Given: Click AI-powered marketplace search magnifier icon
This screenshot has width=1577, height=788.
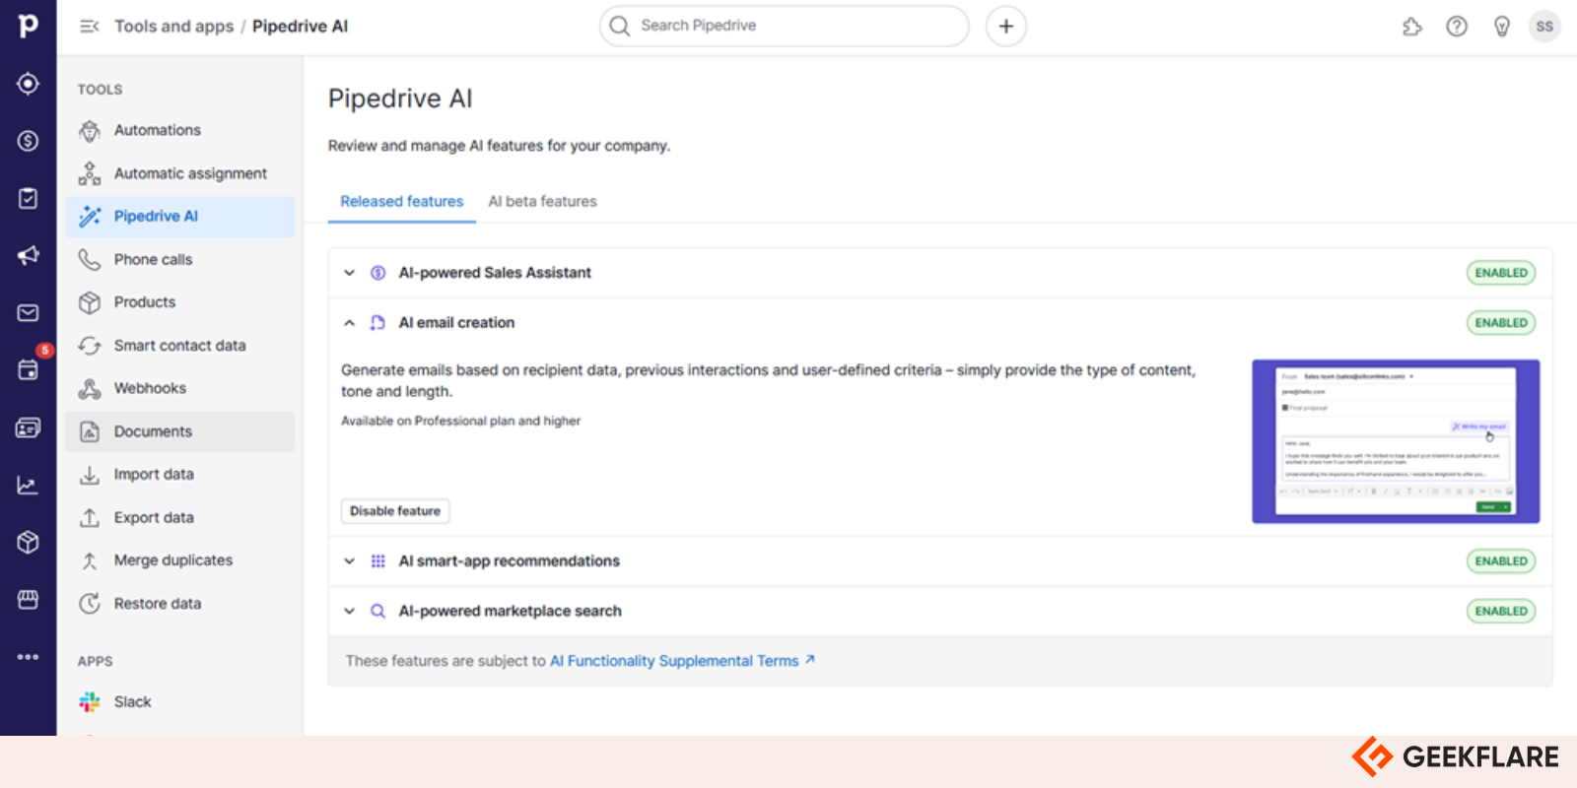Looking at the screenshot, I should click(377, 612).
